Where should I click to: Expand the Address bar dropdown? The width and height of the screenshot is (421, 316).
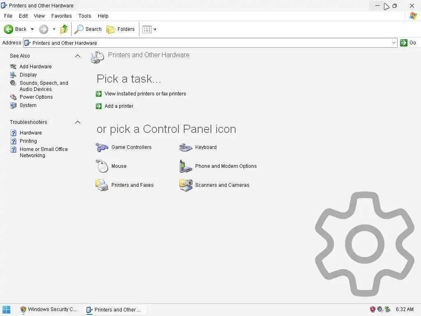(393, 43)
